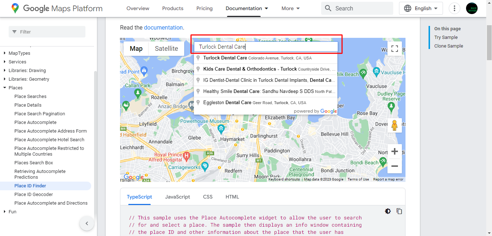This screenshot has height=236, width=492.
Task: Open Place ID Geocoder sample
Action: 34,195
